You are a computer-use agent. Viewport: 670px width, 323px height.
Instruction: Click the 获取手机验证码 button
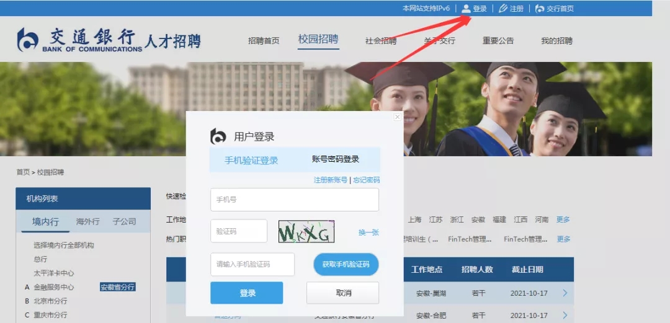(346, 264)
